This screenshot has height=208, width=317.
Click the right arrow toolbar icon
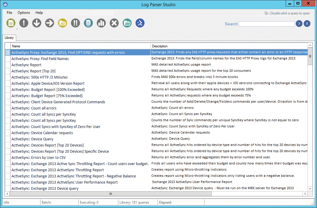49,23
